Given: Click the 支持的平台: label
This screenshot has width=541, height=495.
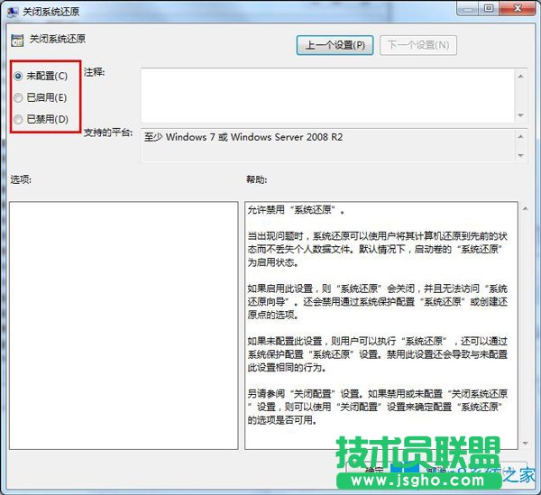Looking at the screenshot, I should 108,133.
